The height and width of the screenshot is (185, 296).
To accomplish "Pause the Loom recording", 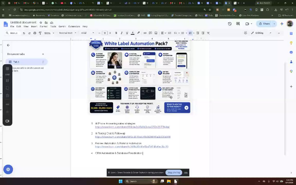I will tap(7, 81).
